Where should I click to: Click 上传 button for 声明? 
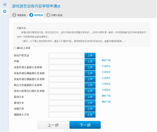click(x=90, y=61)
